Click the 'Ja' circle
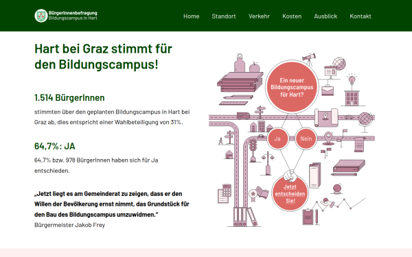Image resolution: width=412 pixels, height=257 pixels. [x=277, y=138]
